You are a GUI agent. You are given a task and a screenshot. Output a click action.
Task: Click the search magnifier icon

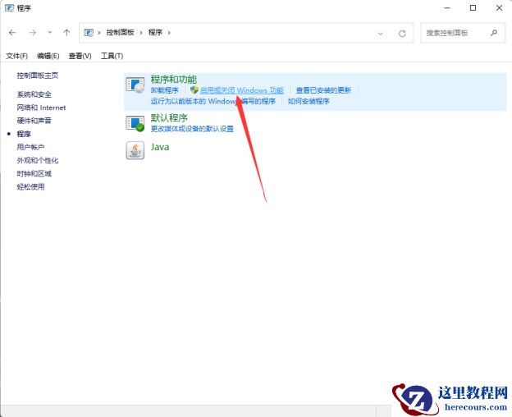click(494, 33)
